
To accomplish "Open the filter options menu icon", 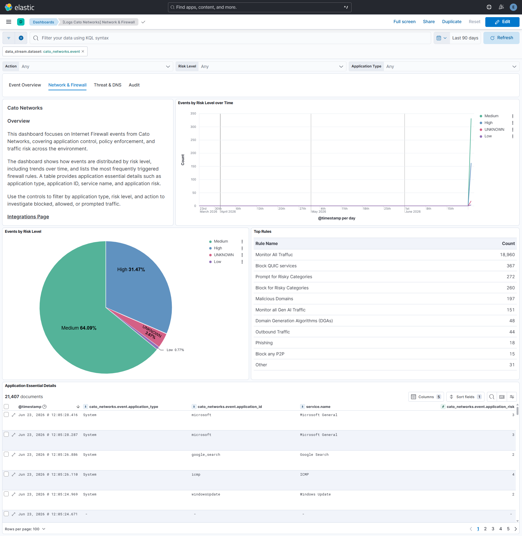I will click(x=9, y=38).
